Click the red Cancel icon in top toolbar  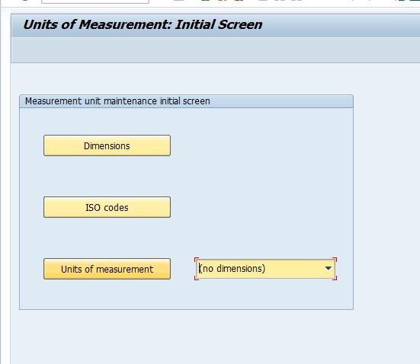tap(239, 1)
